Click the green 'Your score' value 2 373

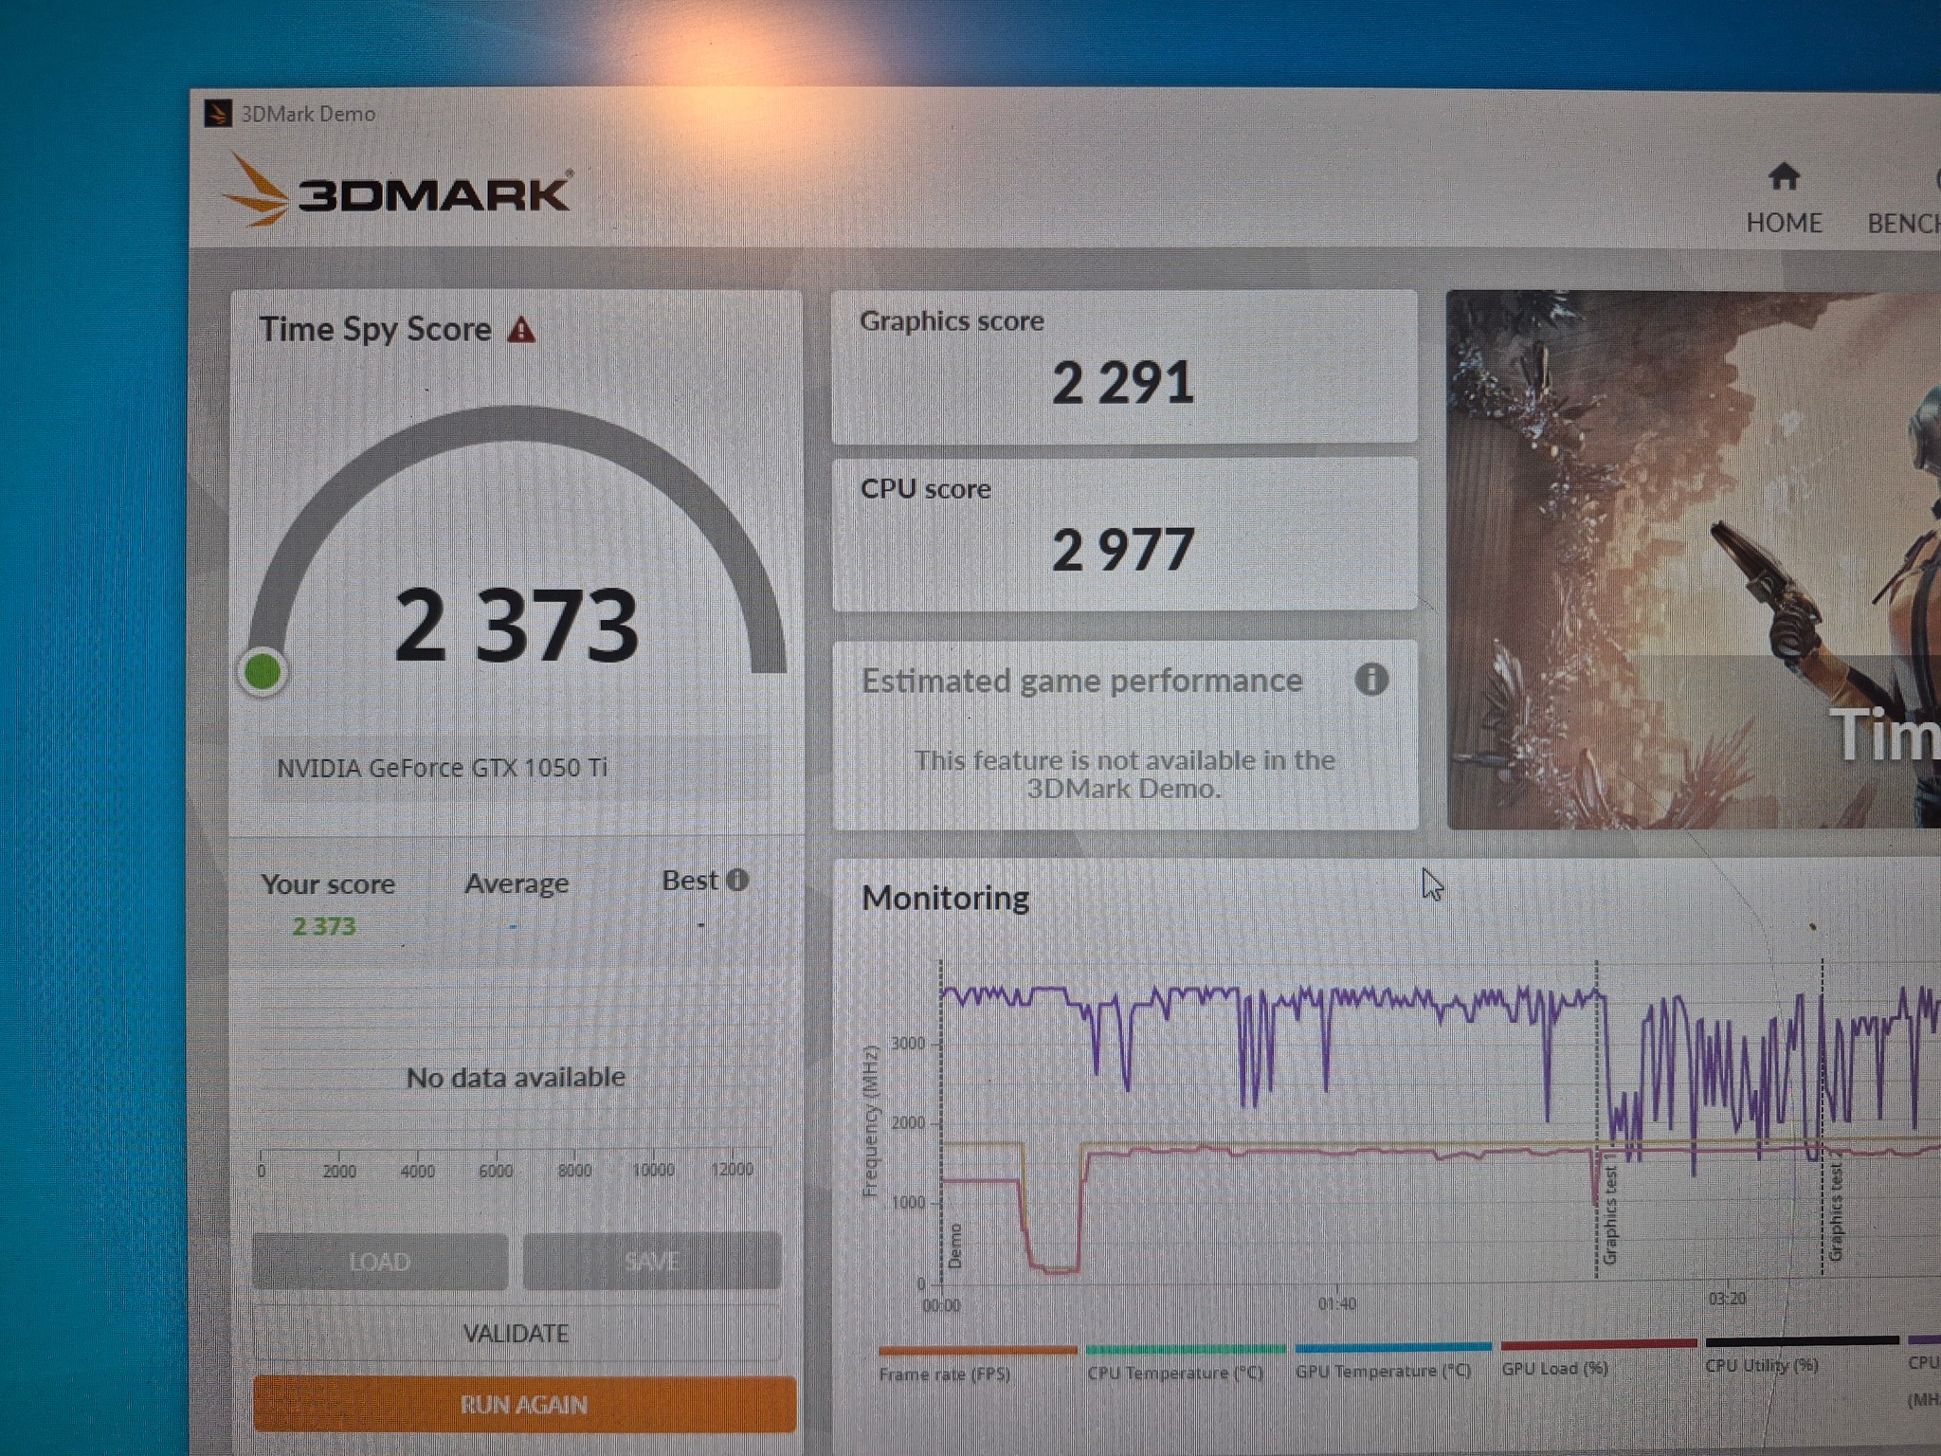click(324, 926)
